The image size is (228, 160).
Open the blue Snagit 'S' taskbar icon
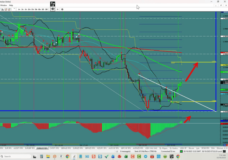tap(100, 156)
